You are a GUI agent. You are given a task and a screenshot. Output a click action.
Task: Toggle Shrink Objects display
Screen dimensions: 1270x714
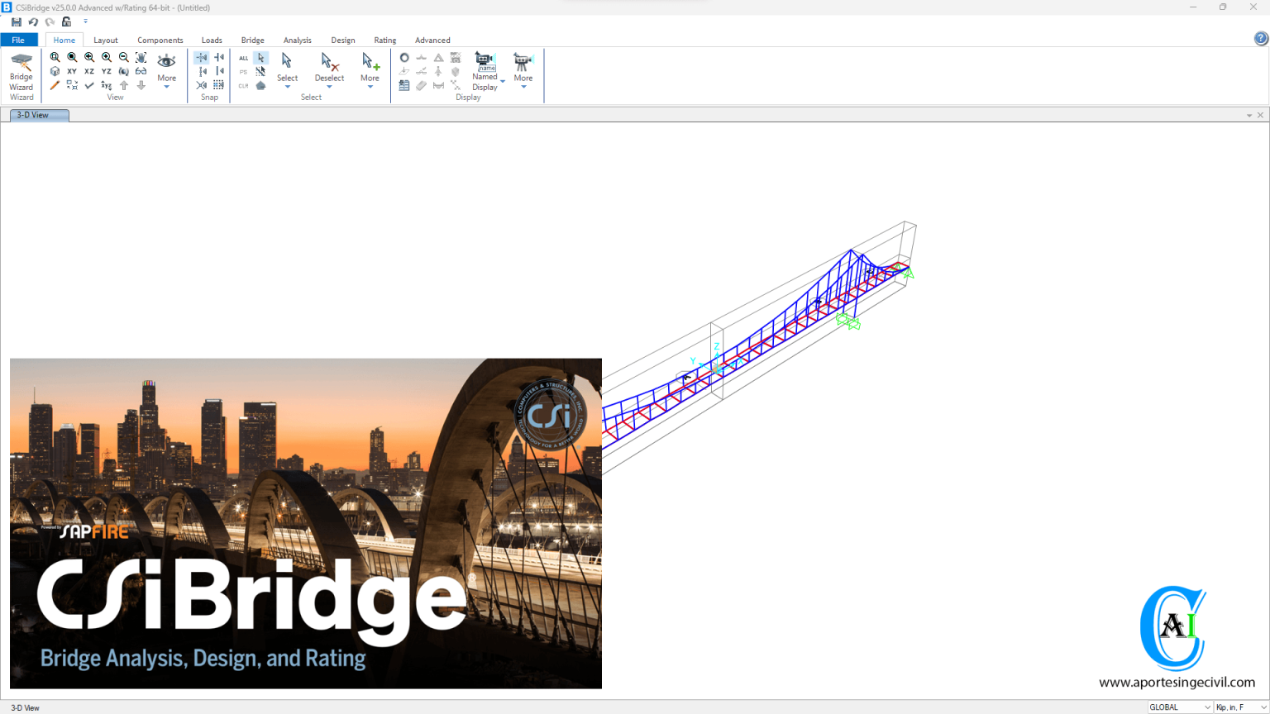point(72,85)
